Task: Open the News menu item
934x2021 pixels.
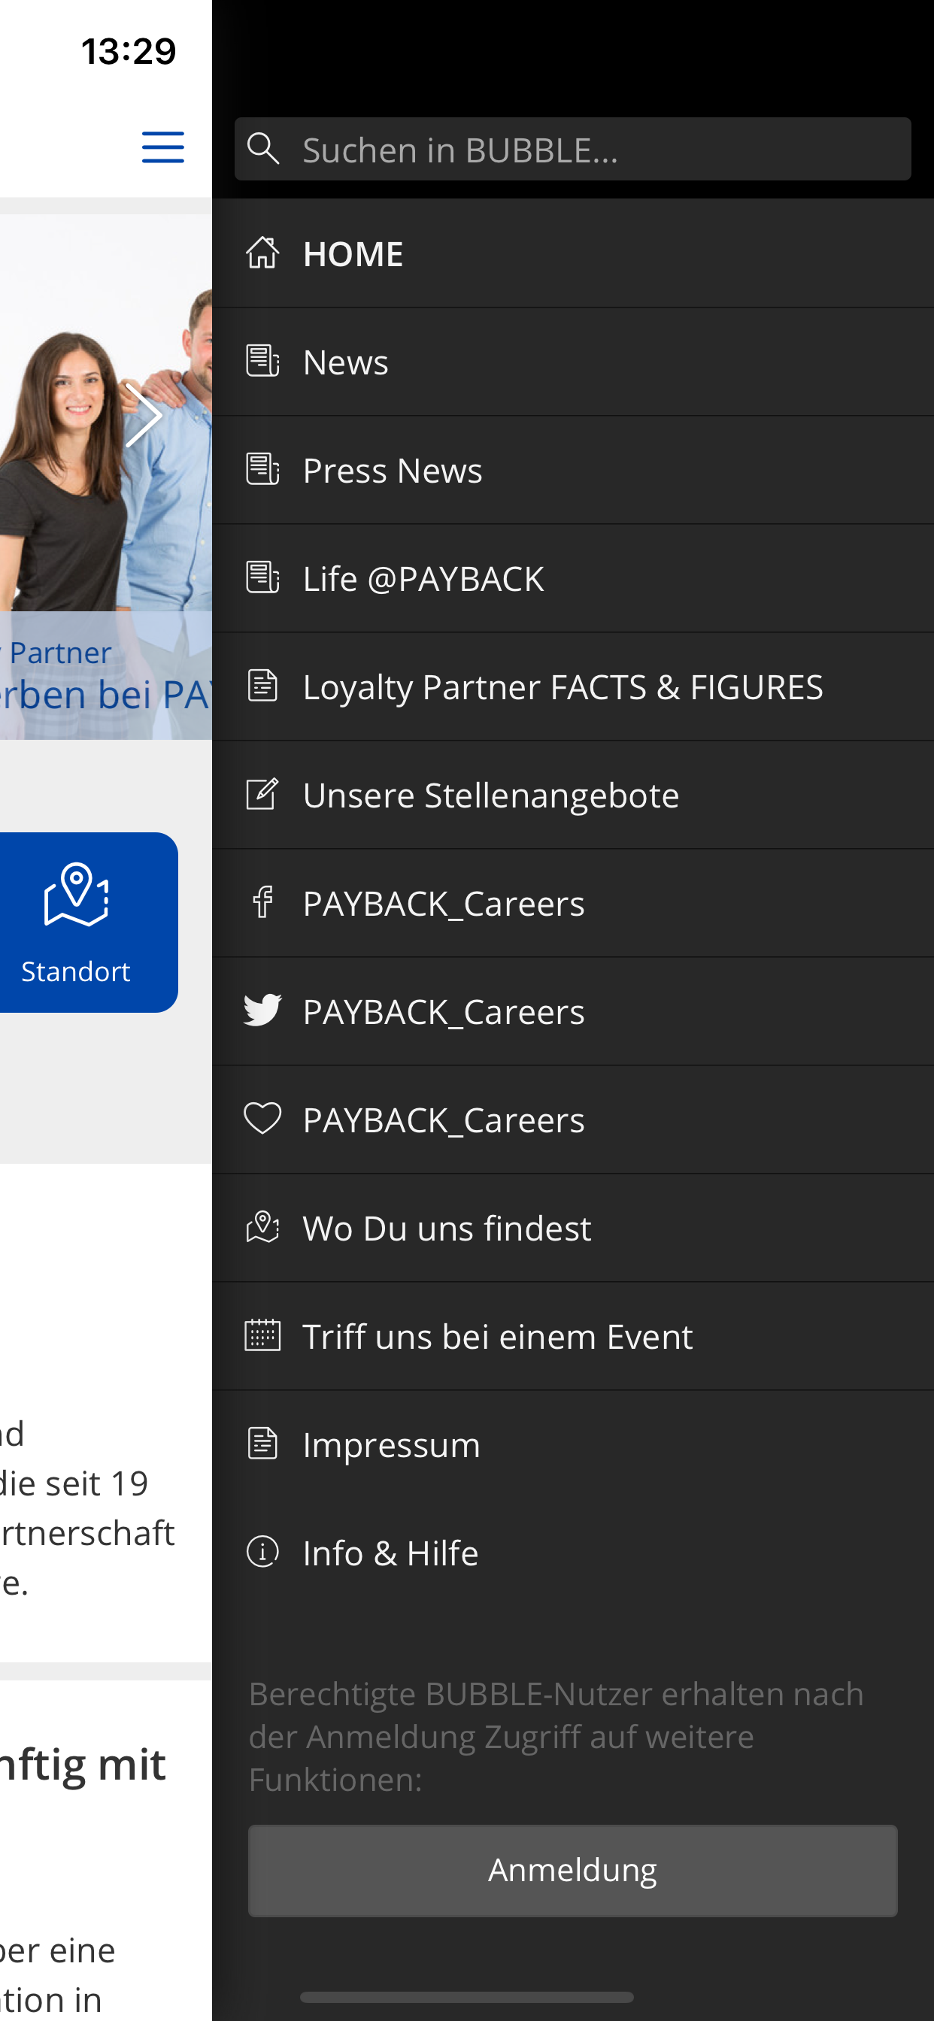Action: (x=572, y=362)
